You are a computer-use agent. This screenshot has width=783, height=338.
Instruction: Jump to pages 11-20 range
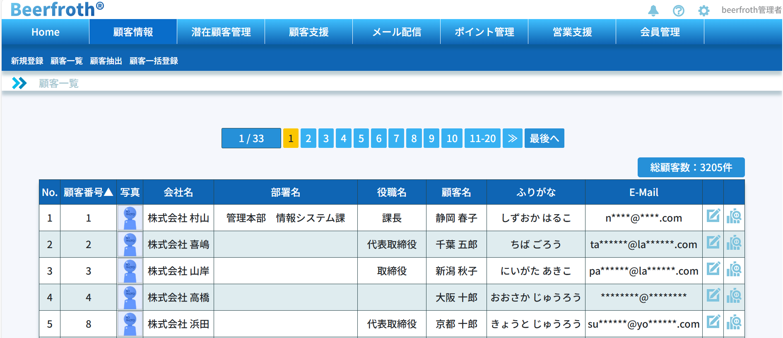482,138
